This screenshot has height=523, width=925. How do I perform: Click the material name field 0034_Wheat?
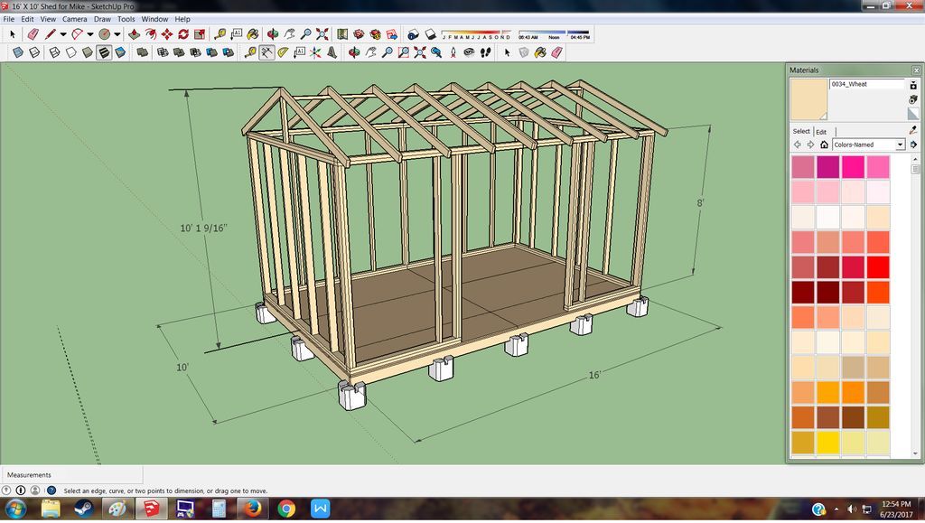click(866, 84)
